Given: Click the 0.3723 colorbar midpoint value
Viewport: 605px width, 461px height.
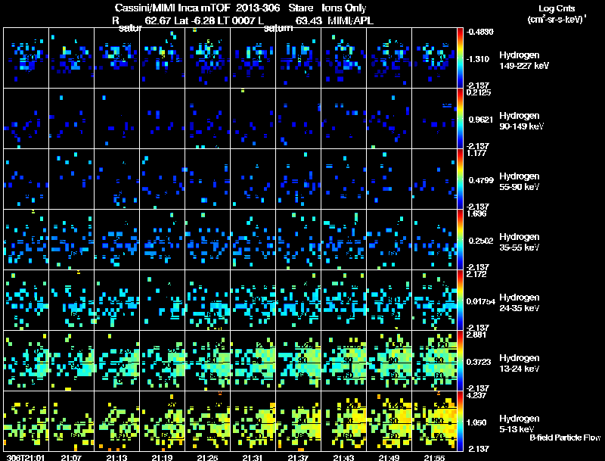Looking at the screenshot, I should coord(479,362).
